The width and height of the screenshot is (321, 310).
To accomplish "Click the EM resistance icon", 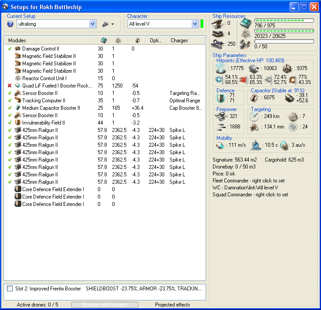I will point(219,80).
